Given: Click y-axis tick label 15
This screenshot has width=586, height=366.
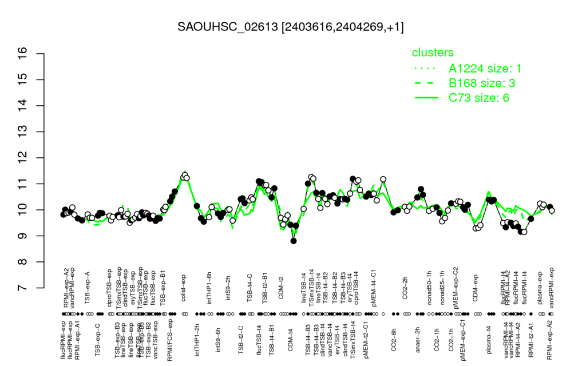Looking at the screenshot, I should [23, 79].
